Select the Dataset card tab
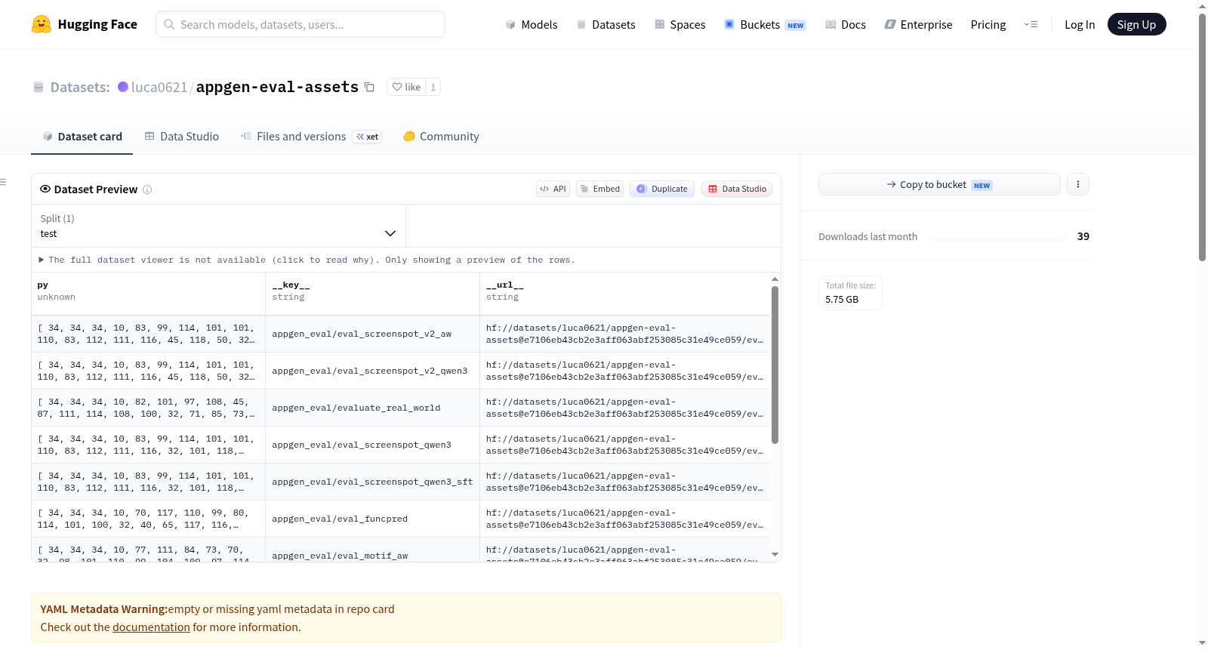 (82, 137)
